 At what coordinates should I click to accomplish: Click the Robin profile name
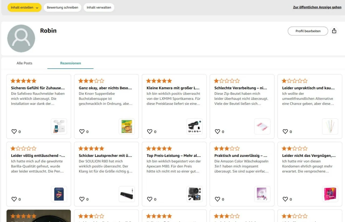point(48,31)
